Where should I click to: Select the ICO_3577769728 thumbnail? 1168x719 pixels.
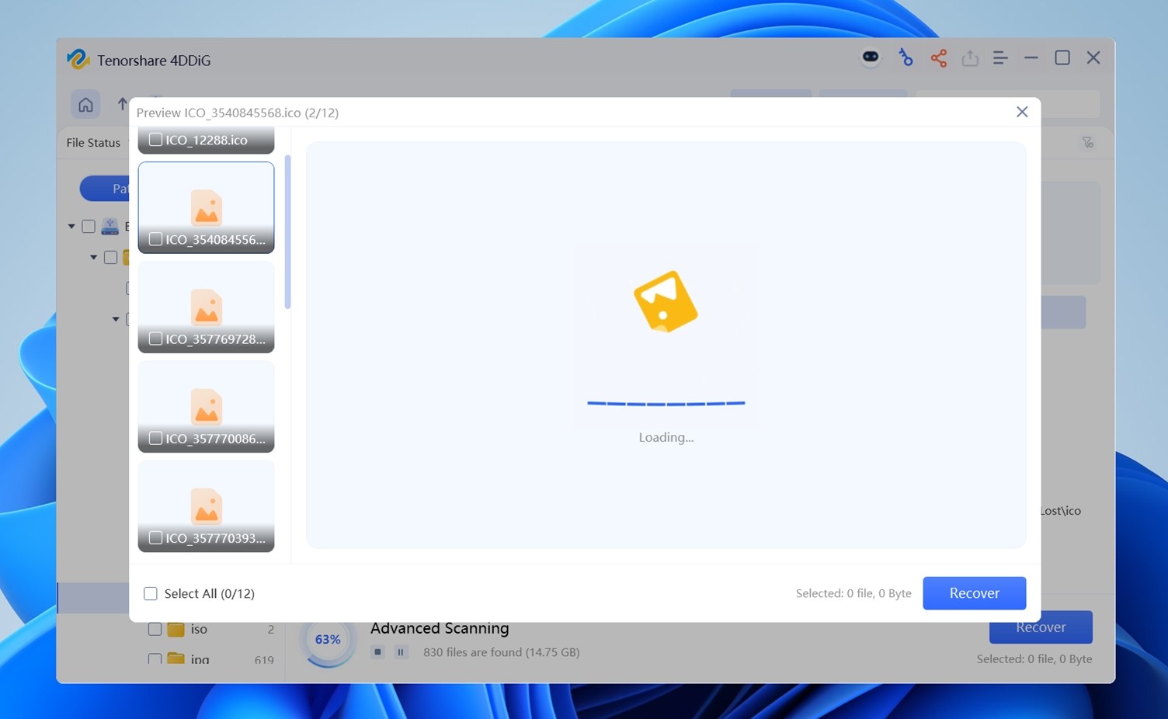coord(206,307)
